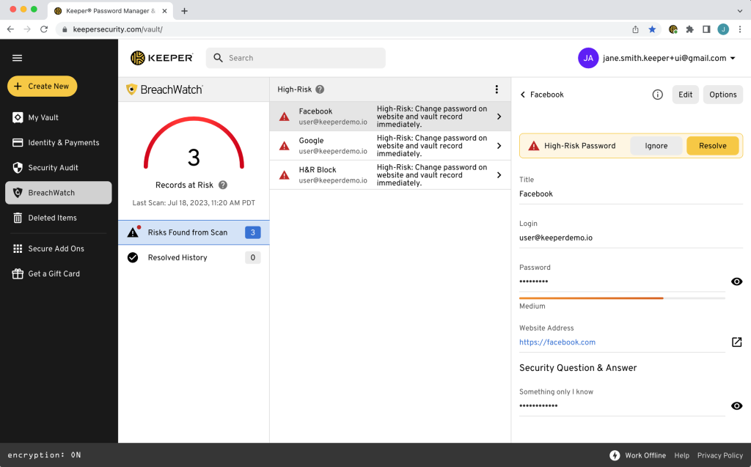Reload the page
This screenshot has width=751, height=467.
click(44, 29)
